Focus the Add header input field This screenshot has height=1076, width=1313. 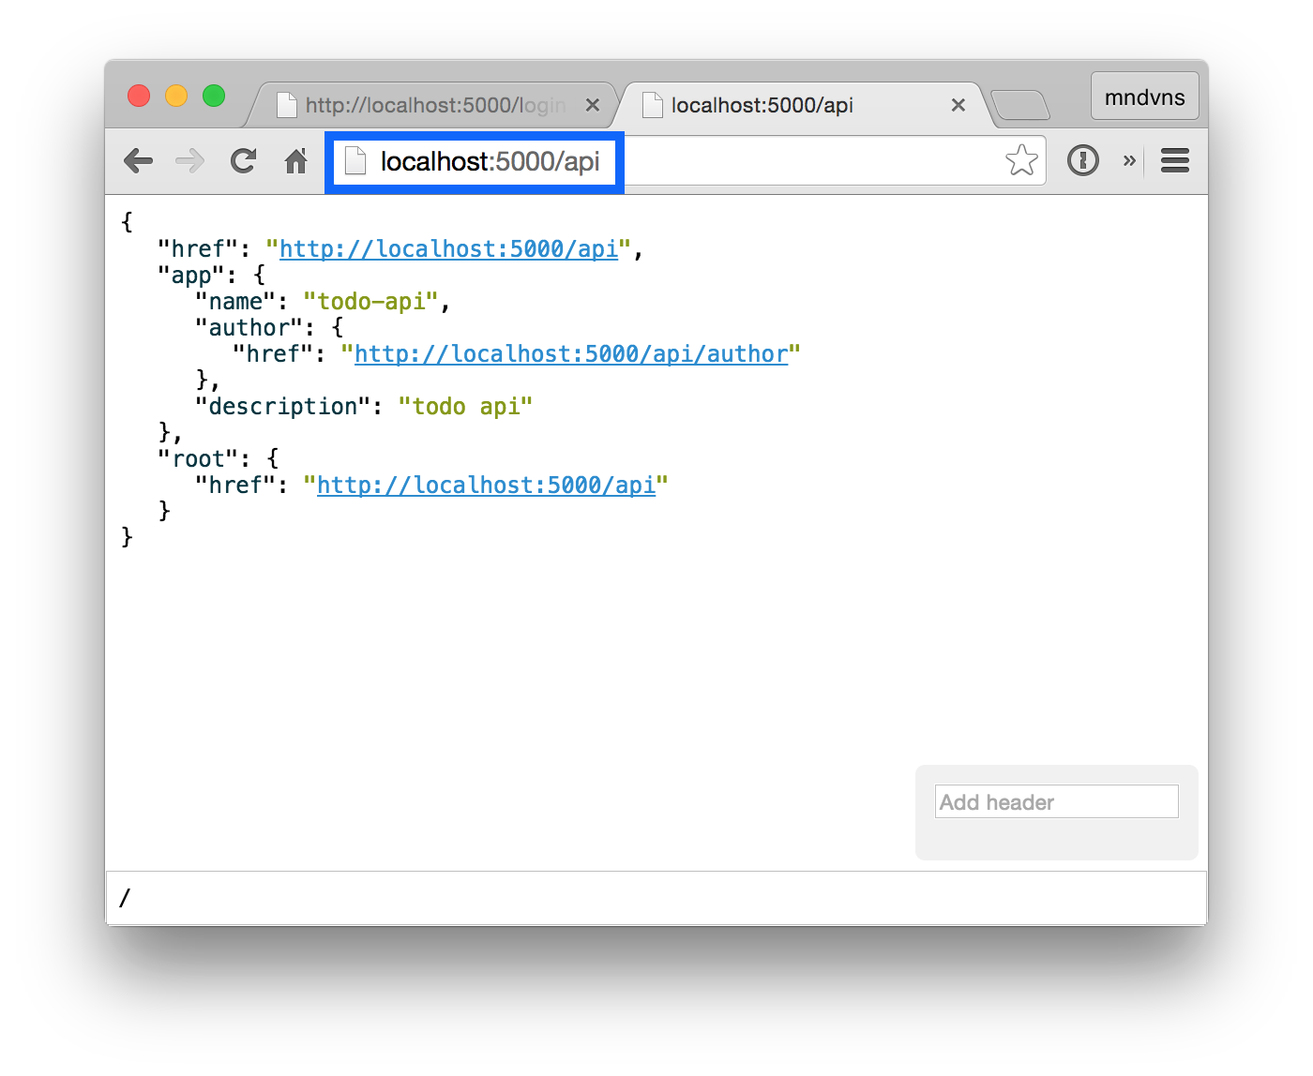1056,801
